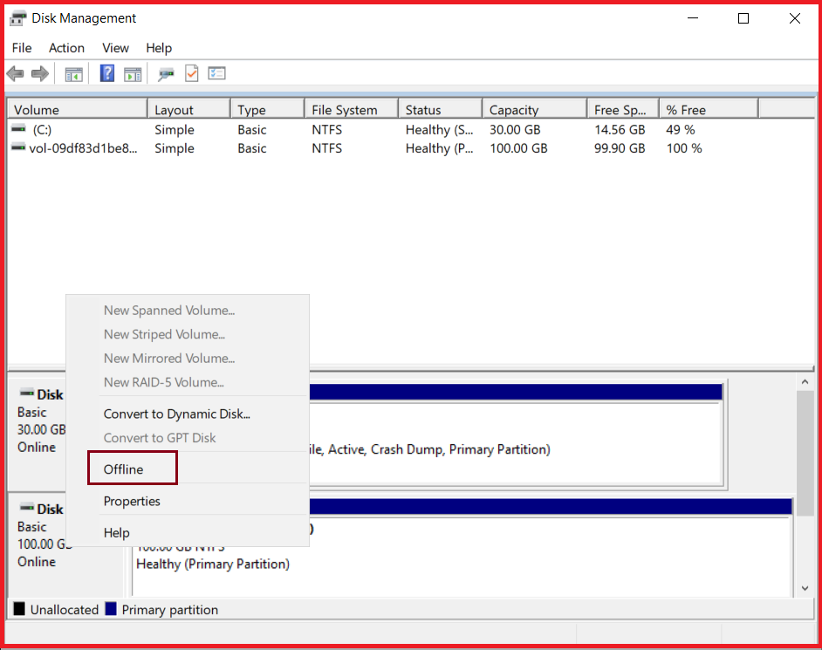Click the Capacity column header
This screenshot has height=650, width=822.
[x=533, y=108]
